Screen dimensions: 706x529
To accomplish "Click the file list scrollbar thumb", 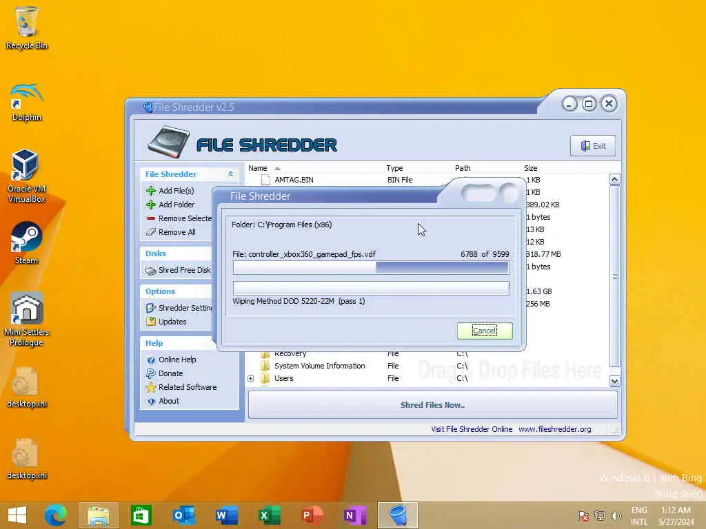I will 614,276.
